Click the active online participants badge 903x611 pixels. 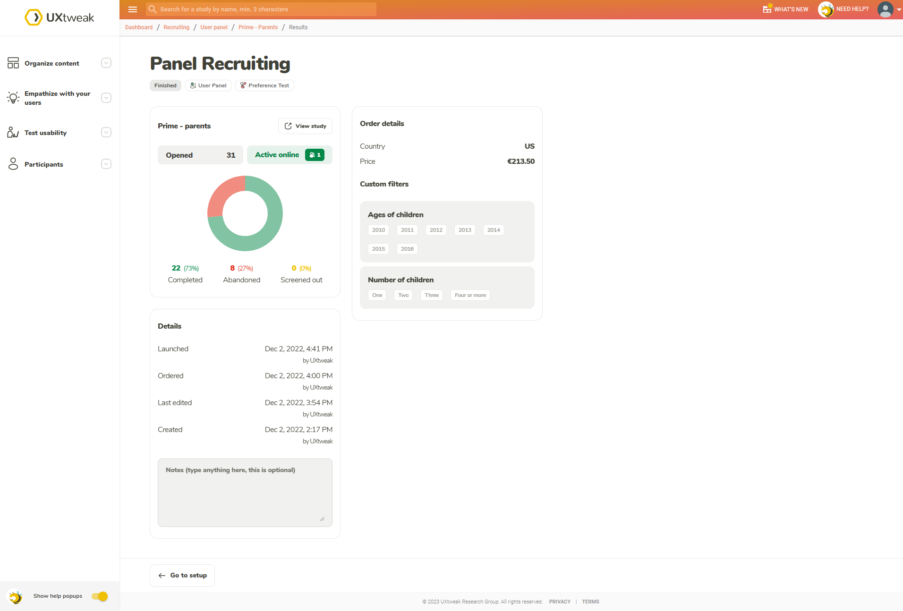pos(315,155)
